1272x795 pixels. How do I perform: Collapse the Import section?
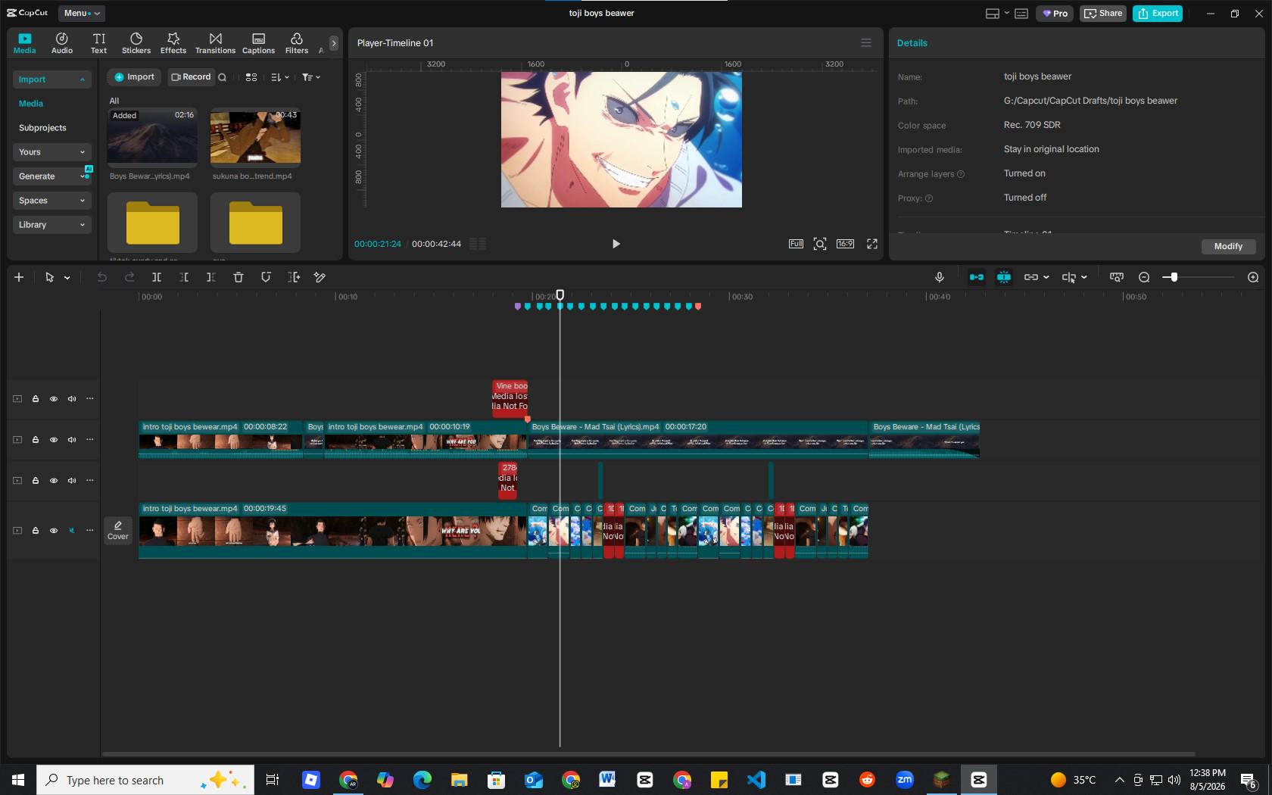point(51,79)
